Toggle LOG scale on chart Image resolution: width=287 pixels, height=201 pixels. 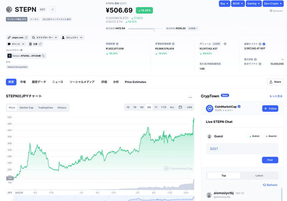point(189,107)
